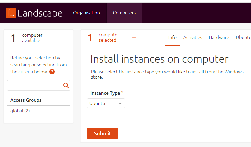Switch to the partially visible Ubuntu tab
Screen dimensions: 251x147
(x=243, y=38)
